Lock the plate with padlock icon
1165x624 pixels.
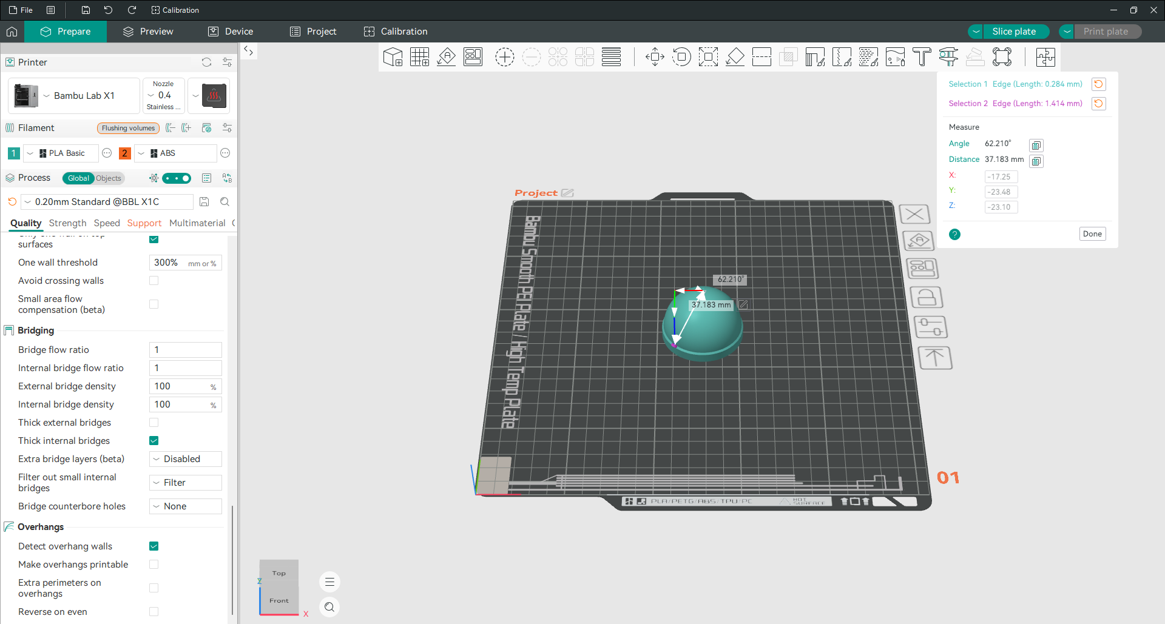(926, 298)
